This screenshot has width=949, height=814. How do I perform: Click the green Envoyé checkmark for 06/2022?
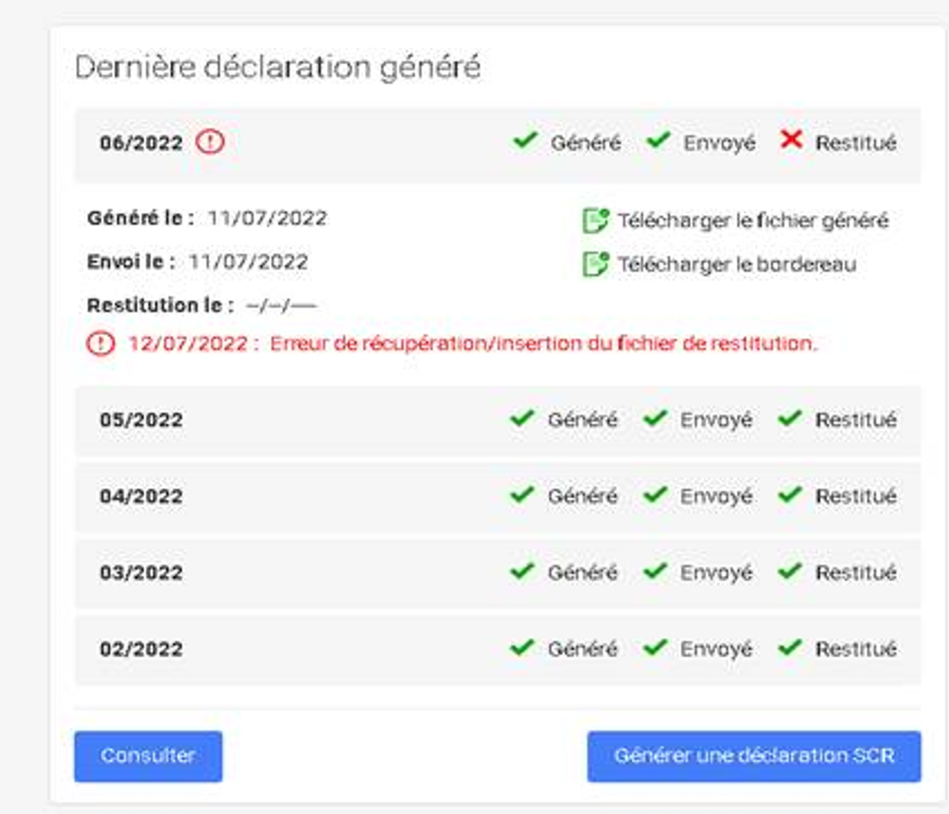(x=659, y=140)
